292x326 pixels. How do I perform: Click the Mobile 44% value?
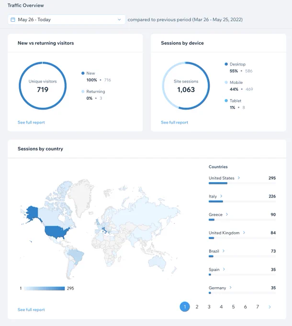point(234,89)
